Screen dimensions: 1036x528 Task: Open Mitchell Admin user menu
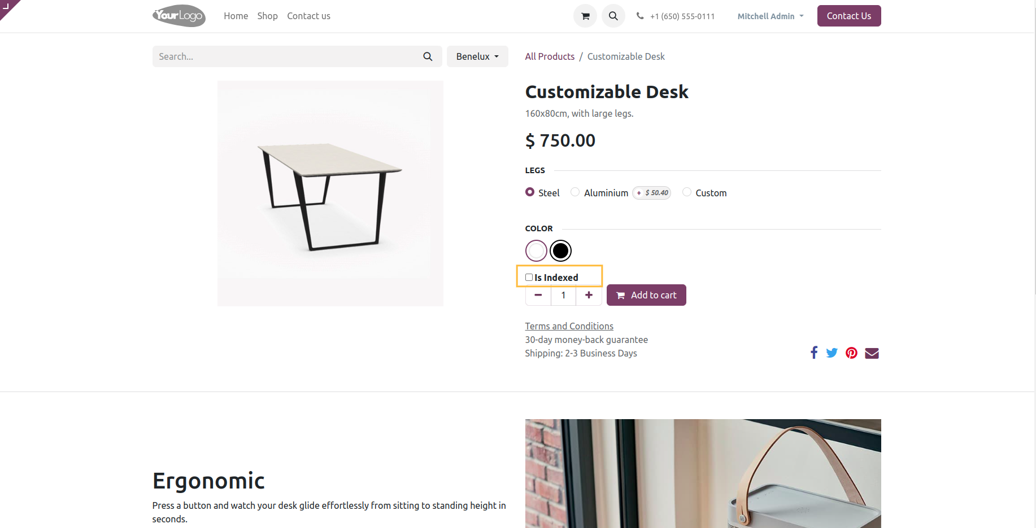point(770,16)
